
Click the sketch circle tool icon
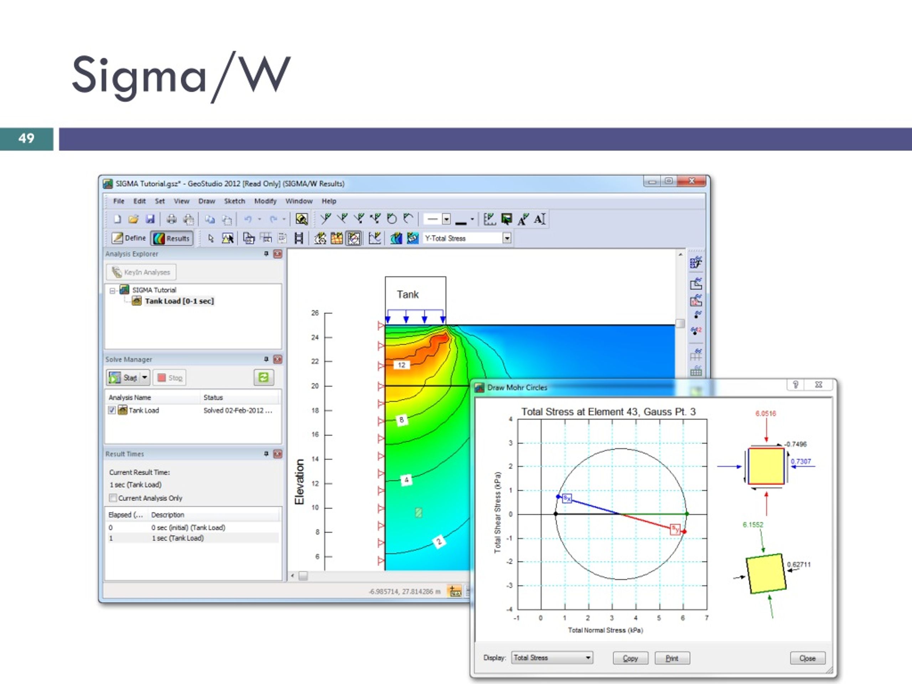pos(392,219)
